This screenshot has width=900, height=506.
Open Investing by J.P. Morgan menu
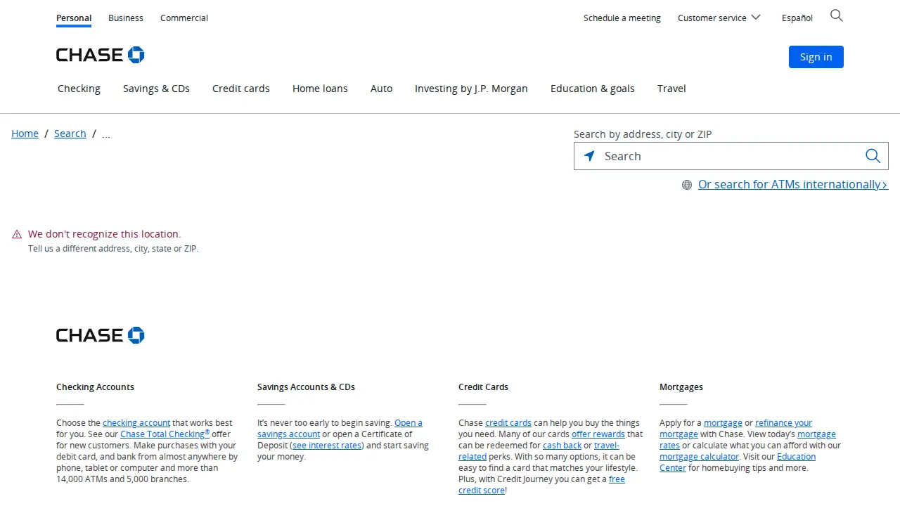(471, 89)
